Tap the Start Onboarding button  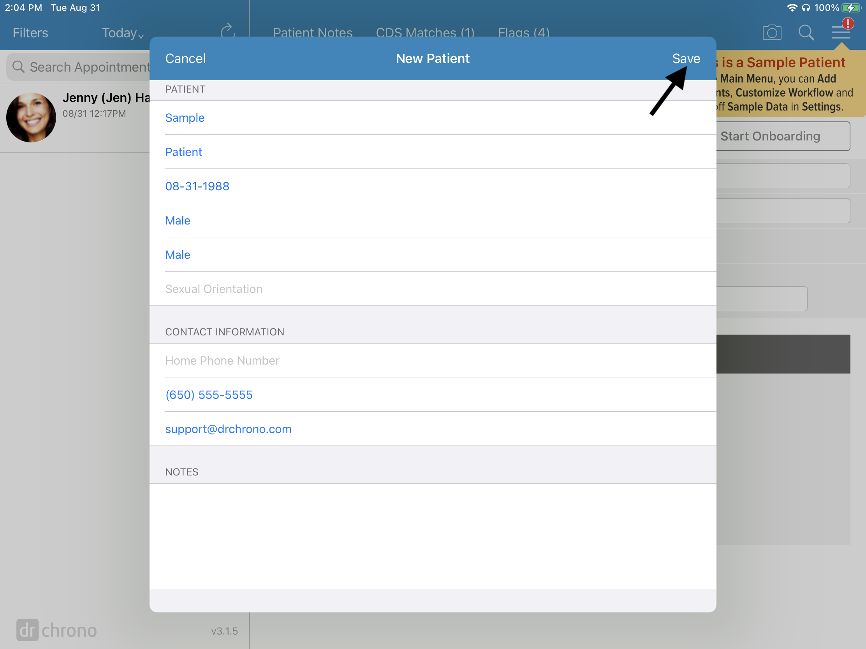(x=783, y=136)
